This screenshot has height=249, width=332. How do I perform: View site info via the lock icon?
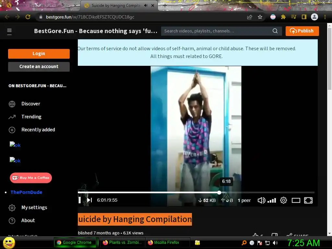pyautogui.click(x=41, y=17)
